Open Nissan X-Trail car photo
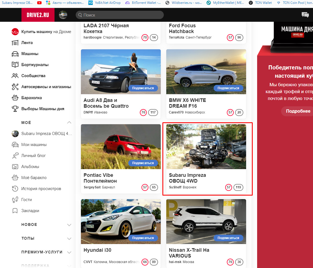Image resolution: width=313 pixels, height=268 pixels. (206, 221)
